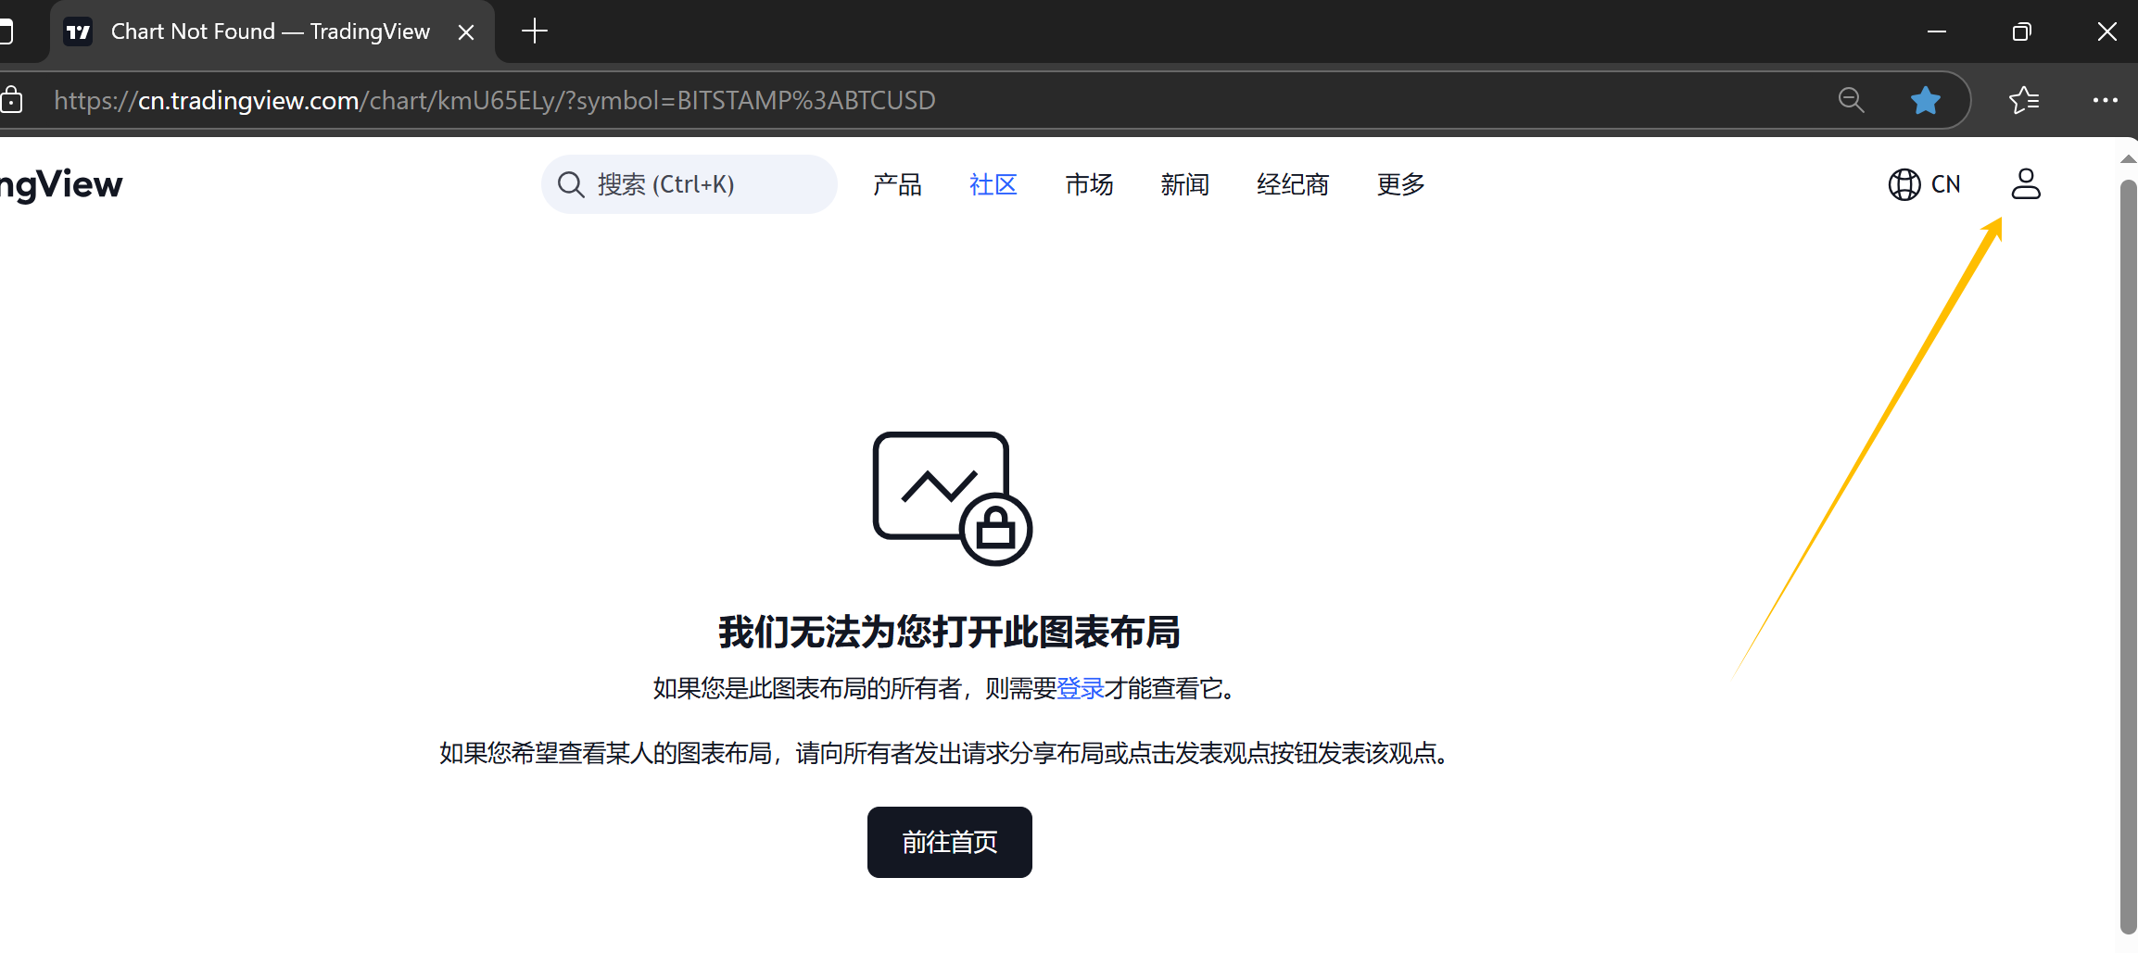This screenshot has height=953, width=2138.
Task: Click the blue bookmark star in the address bar
Action: [1927, 100]
